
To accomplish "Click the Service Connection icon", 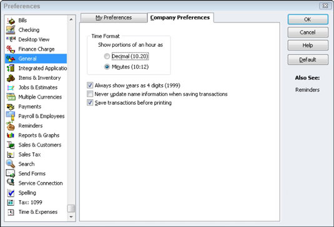I will coord(11,183).
